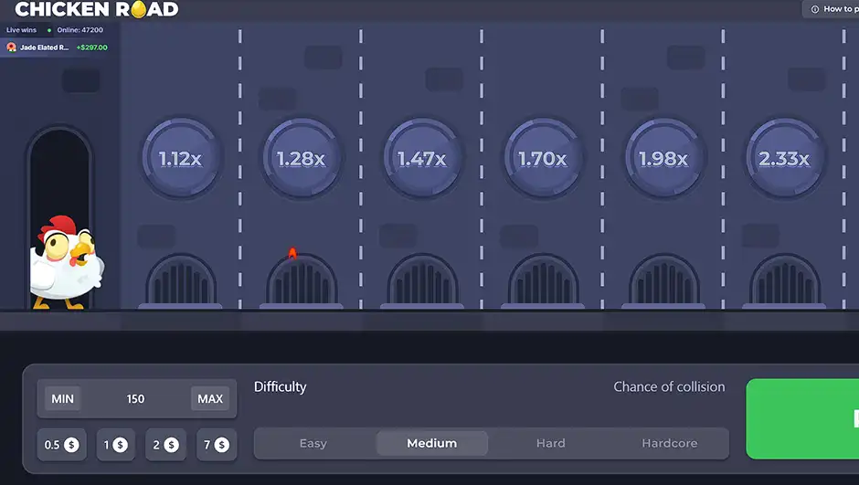Click the chicken character
859x485 pixels.
pyautogui.click(x=66, y=262)
